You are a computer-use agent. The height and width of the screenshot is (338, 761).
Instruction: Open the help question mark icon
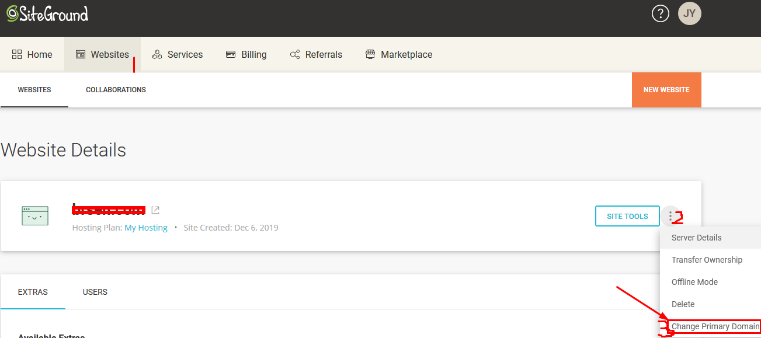(x=660, y=13)
